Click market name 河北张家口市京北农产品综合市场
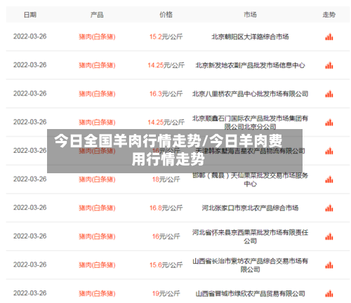The width and height of the screenshot is (351, 303). tap(250, 208)
